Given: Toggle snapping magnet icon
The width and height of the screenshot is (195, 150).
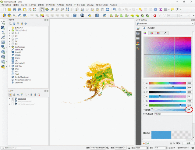Looking at the screenshot, I should pos(154,16).
